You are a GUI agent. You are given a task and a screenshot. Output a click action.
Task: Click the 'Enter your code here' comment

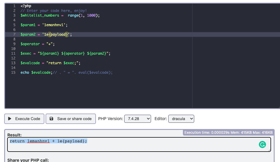[x=54, y=11]
